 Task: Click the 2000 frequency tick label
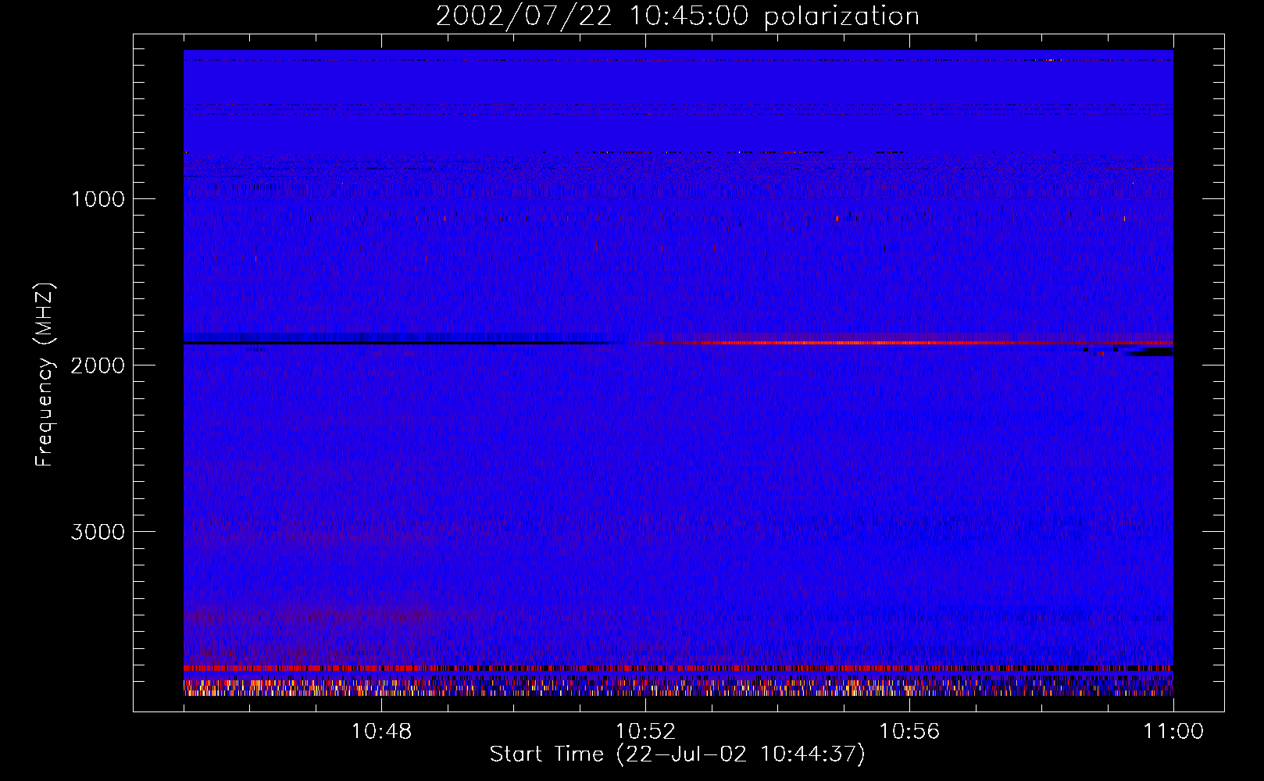98,366
